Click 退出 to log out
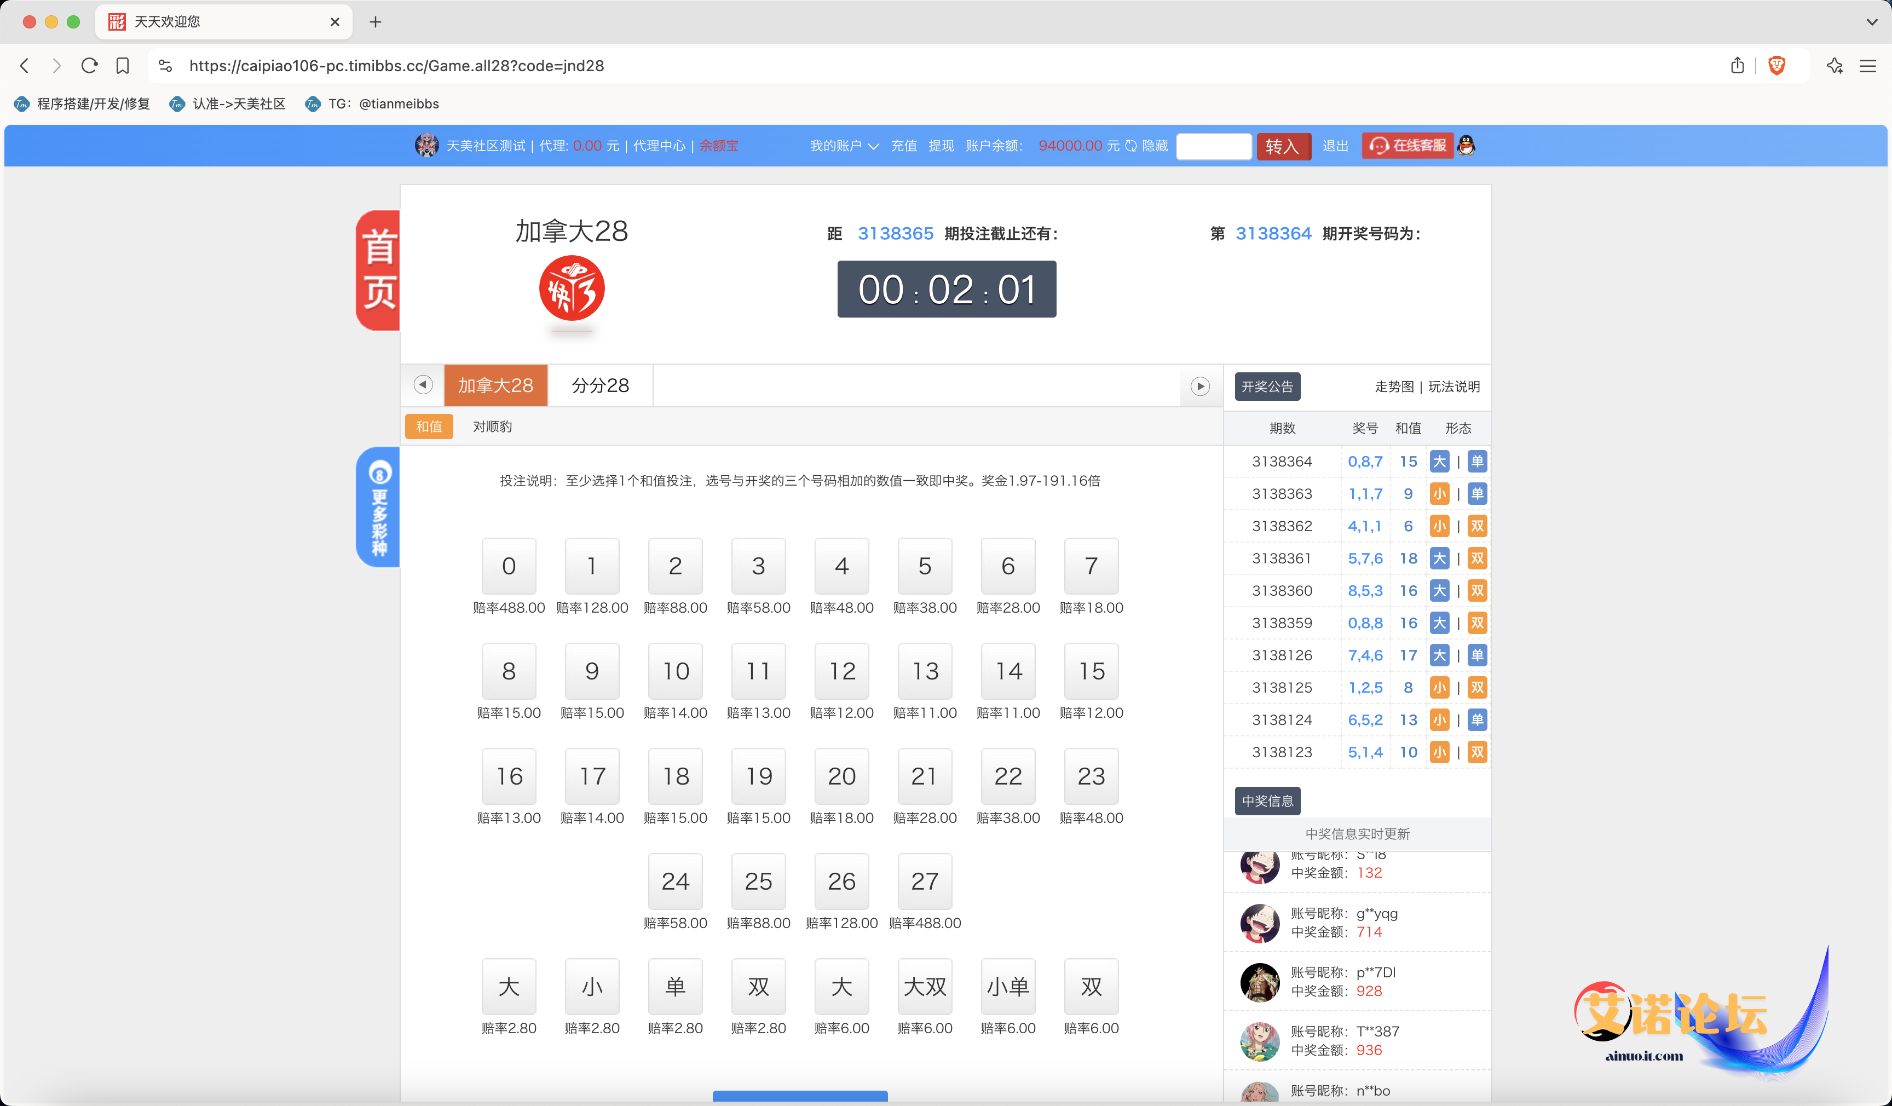This screenshot has width=1892, height=1106. 1335,146
